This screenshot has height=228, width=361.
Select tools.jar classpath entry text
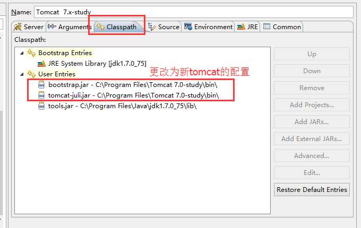(122, 106)
